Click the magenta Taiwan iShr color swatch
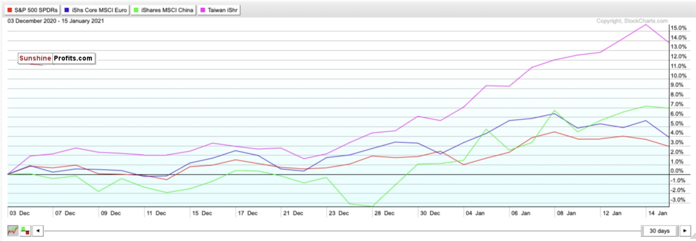This screenshot has height=241, width=696. click(x=203, y=10)
